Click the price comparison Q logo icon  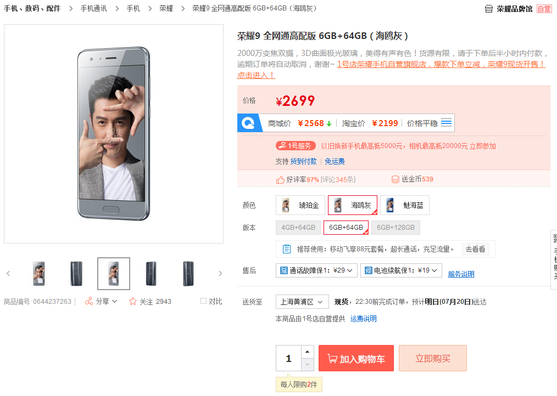tap(249, 123)
